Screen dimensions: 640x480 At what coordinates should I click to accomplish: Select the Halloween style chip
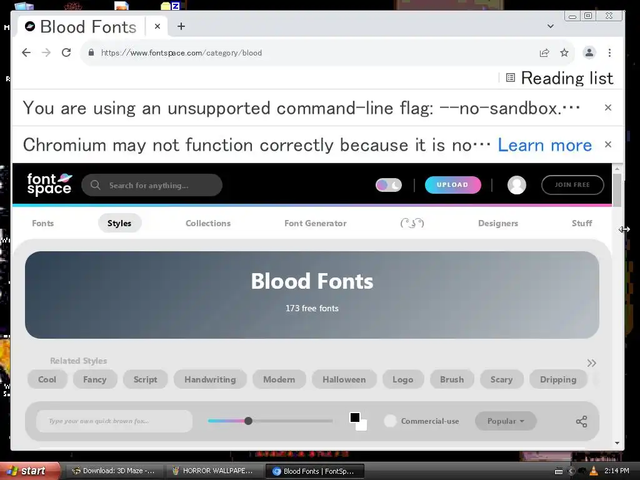(344, 379)
